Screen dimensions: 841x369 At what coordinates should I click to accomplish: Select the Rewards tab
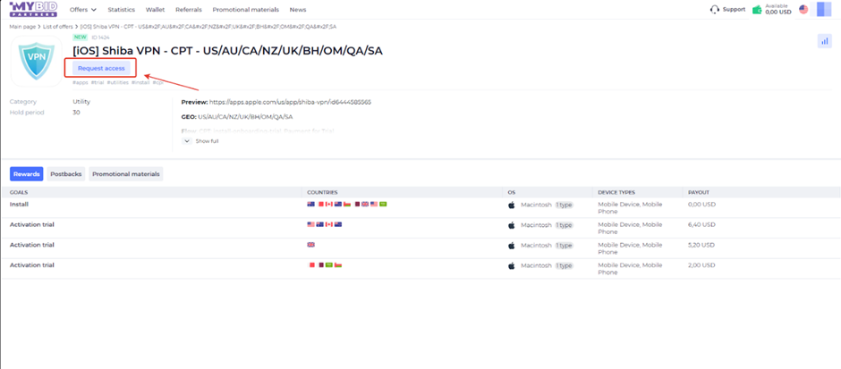26,174
